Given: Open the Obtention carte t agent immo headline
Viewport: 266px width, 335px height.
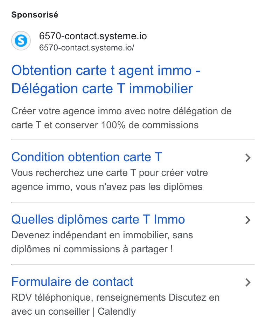Looking at the screenshot, I should (x=106, y=70).
